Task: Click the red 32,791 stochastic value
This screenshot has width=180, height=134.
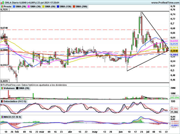Action: 174,109
